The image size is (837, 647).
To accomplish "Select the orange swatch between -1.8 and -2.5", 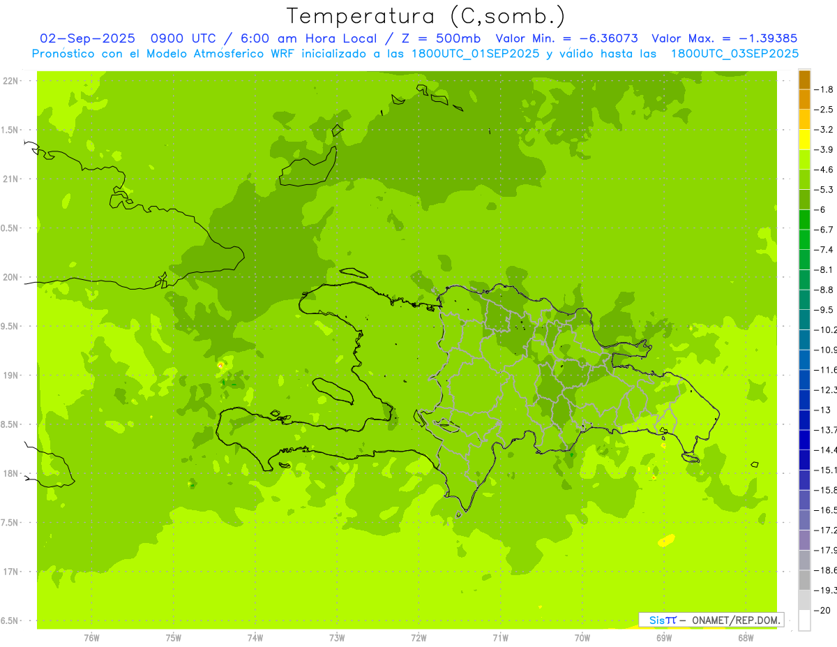I will pyautogui.click(x=804, y=99).
